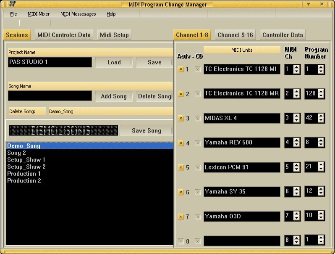Switch to the Sesions tab
This screenshot has width=335, height=254.
17,34
